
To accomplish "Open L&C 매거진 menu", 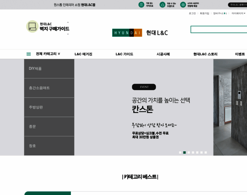I will click(x=83, y=54).
